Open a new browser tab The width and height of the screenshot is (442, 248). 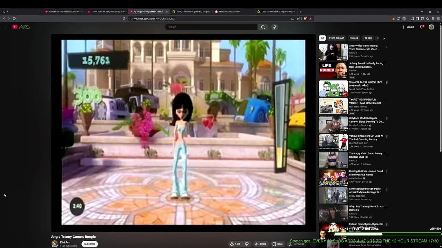point(300,12)
